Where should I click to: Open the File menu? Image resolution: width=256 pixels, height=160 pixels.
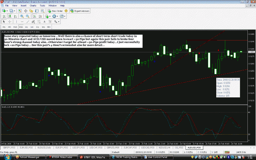[7, 6]
